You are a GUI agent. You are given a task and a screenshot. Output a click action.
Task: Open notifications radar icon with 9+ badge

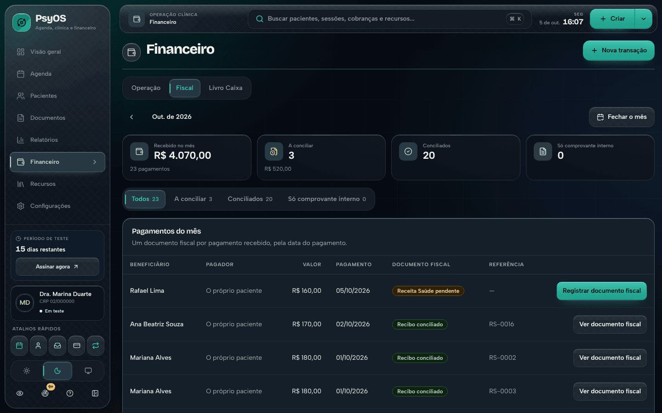(x=45, y=393)
